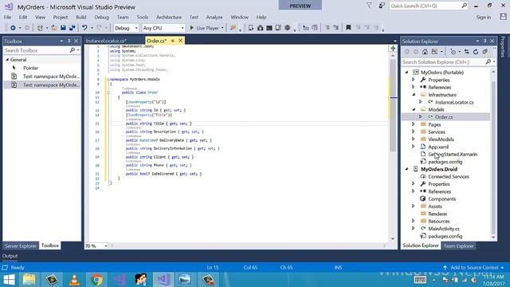Switch to the InstanceLocator.cs* tab

(x=106, y=41)
